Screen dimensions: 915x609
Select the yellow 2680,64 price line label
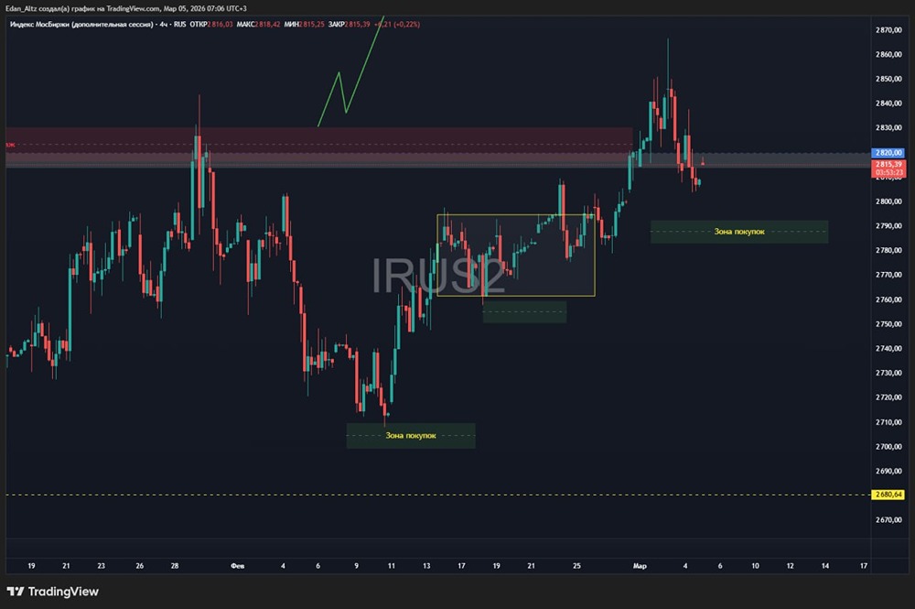pyautogui.click(x=888, y=495)
